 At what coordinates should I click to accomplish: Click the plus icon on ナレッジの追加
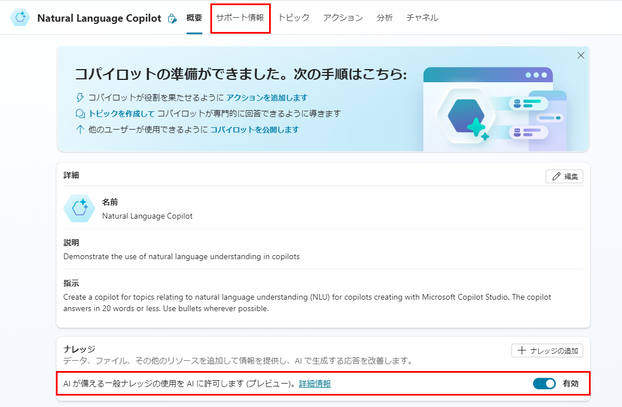pyautogui.click(x=522, y=350)
